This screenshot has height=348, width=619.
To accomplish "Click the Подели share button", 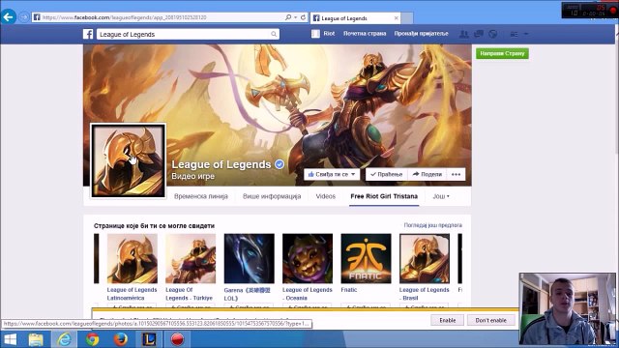I will [x=427, y=174].
